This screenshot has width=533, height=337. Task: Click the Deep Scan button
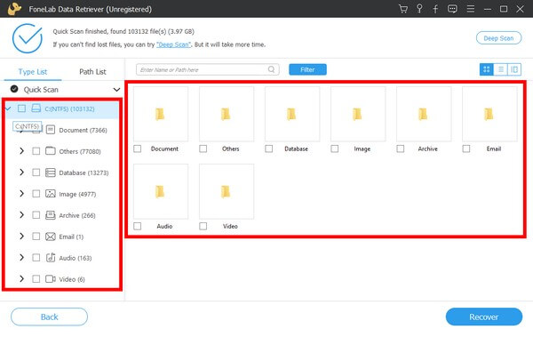[x=498, y=38]
